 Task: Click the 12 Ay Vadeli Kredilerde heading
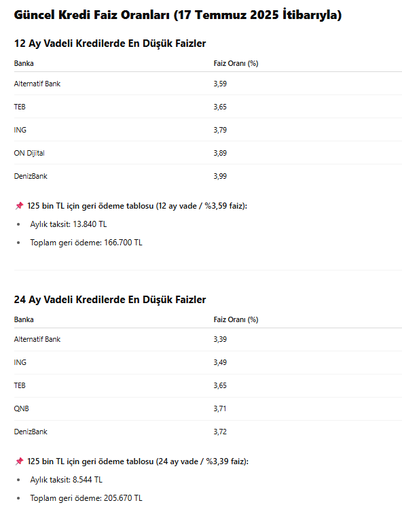[110, 43]
